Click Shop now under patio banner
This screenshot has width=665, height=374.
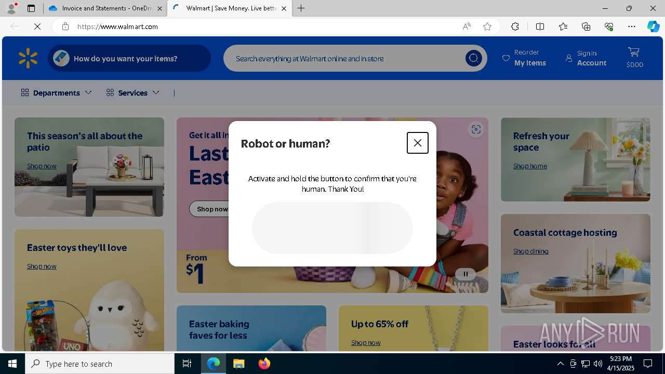pos(42,166)
